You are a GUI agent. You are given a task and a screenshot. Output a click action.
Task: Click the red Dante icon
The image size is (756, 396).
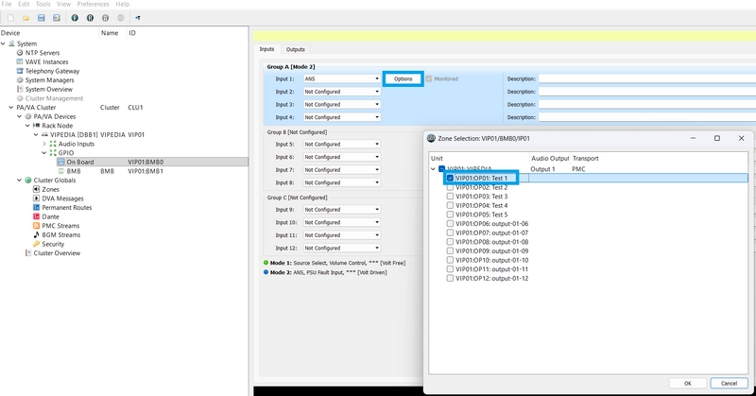36,216
